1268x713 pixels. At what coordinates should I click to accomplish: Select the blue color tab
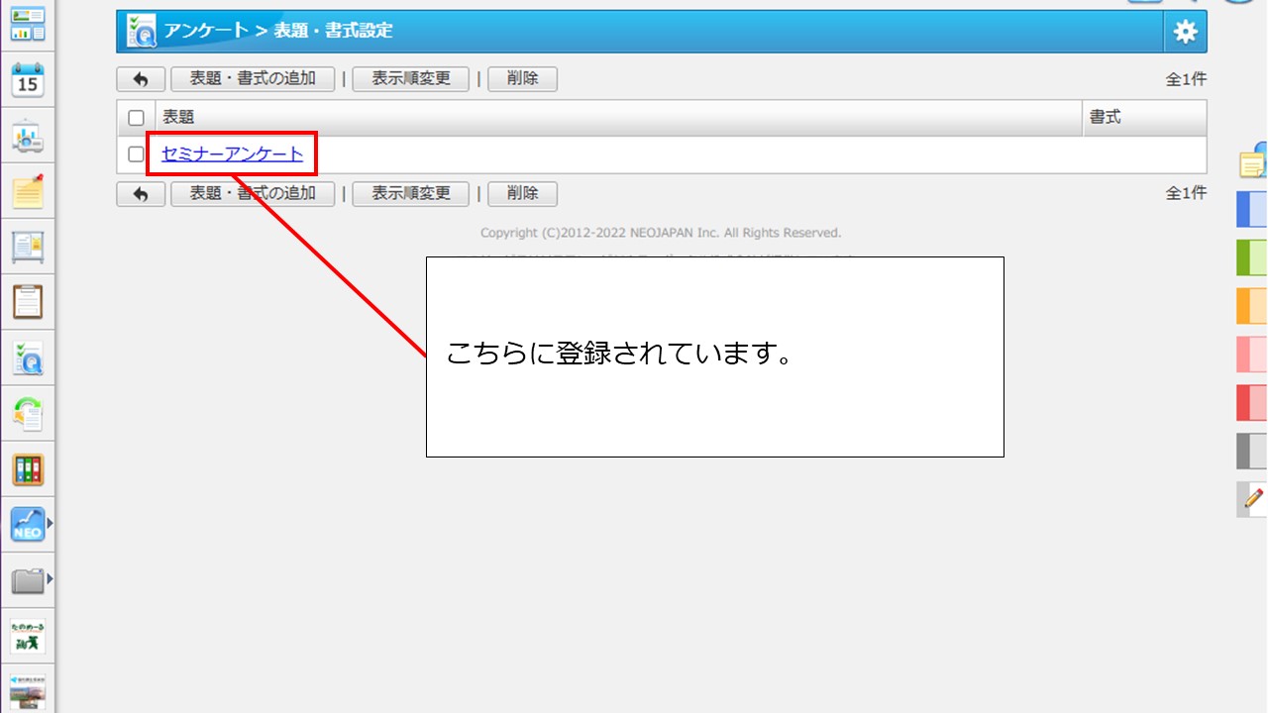pos(1252,209)
